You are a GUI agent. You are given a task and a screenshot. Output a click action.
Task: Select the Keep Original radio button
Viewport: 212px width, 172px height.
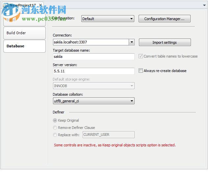(55, 120)
